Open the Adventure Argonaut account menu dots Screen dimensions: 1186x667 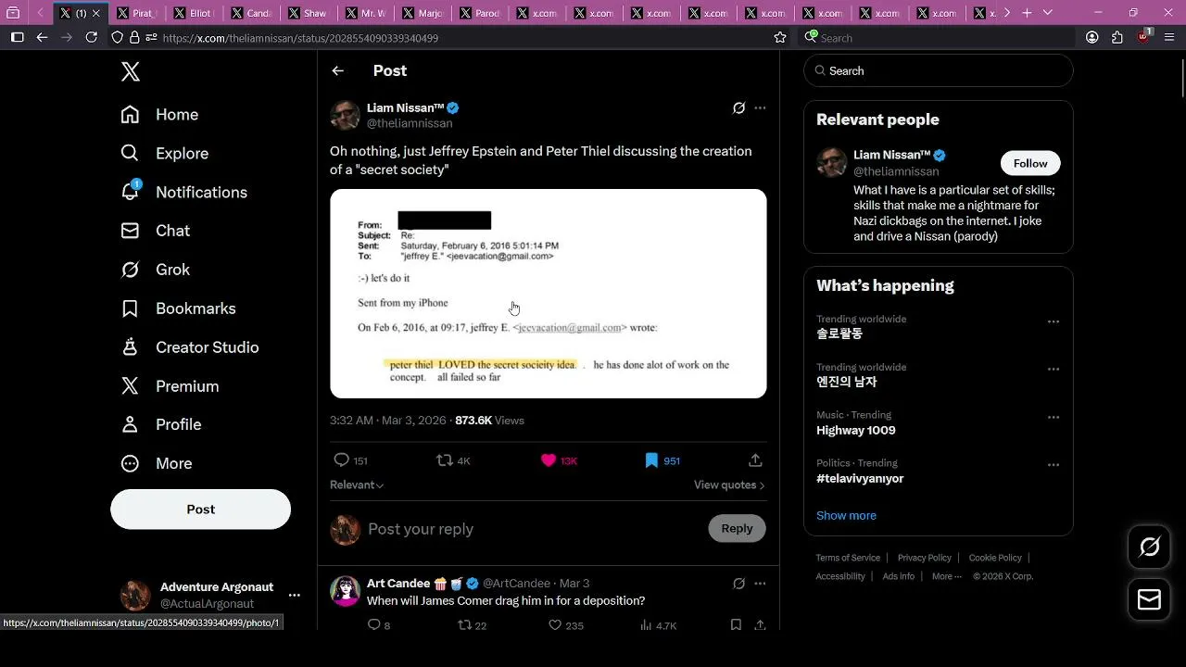tap(294, 596)
